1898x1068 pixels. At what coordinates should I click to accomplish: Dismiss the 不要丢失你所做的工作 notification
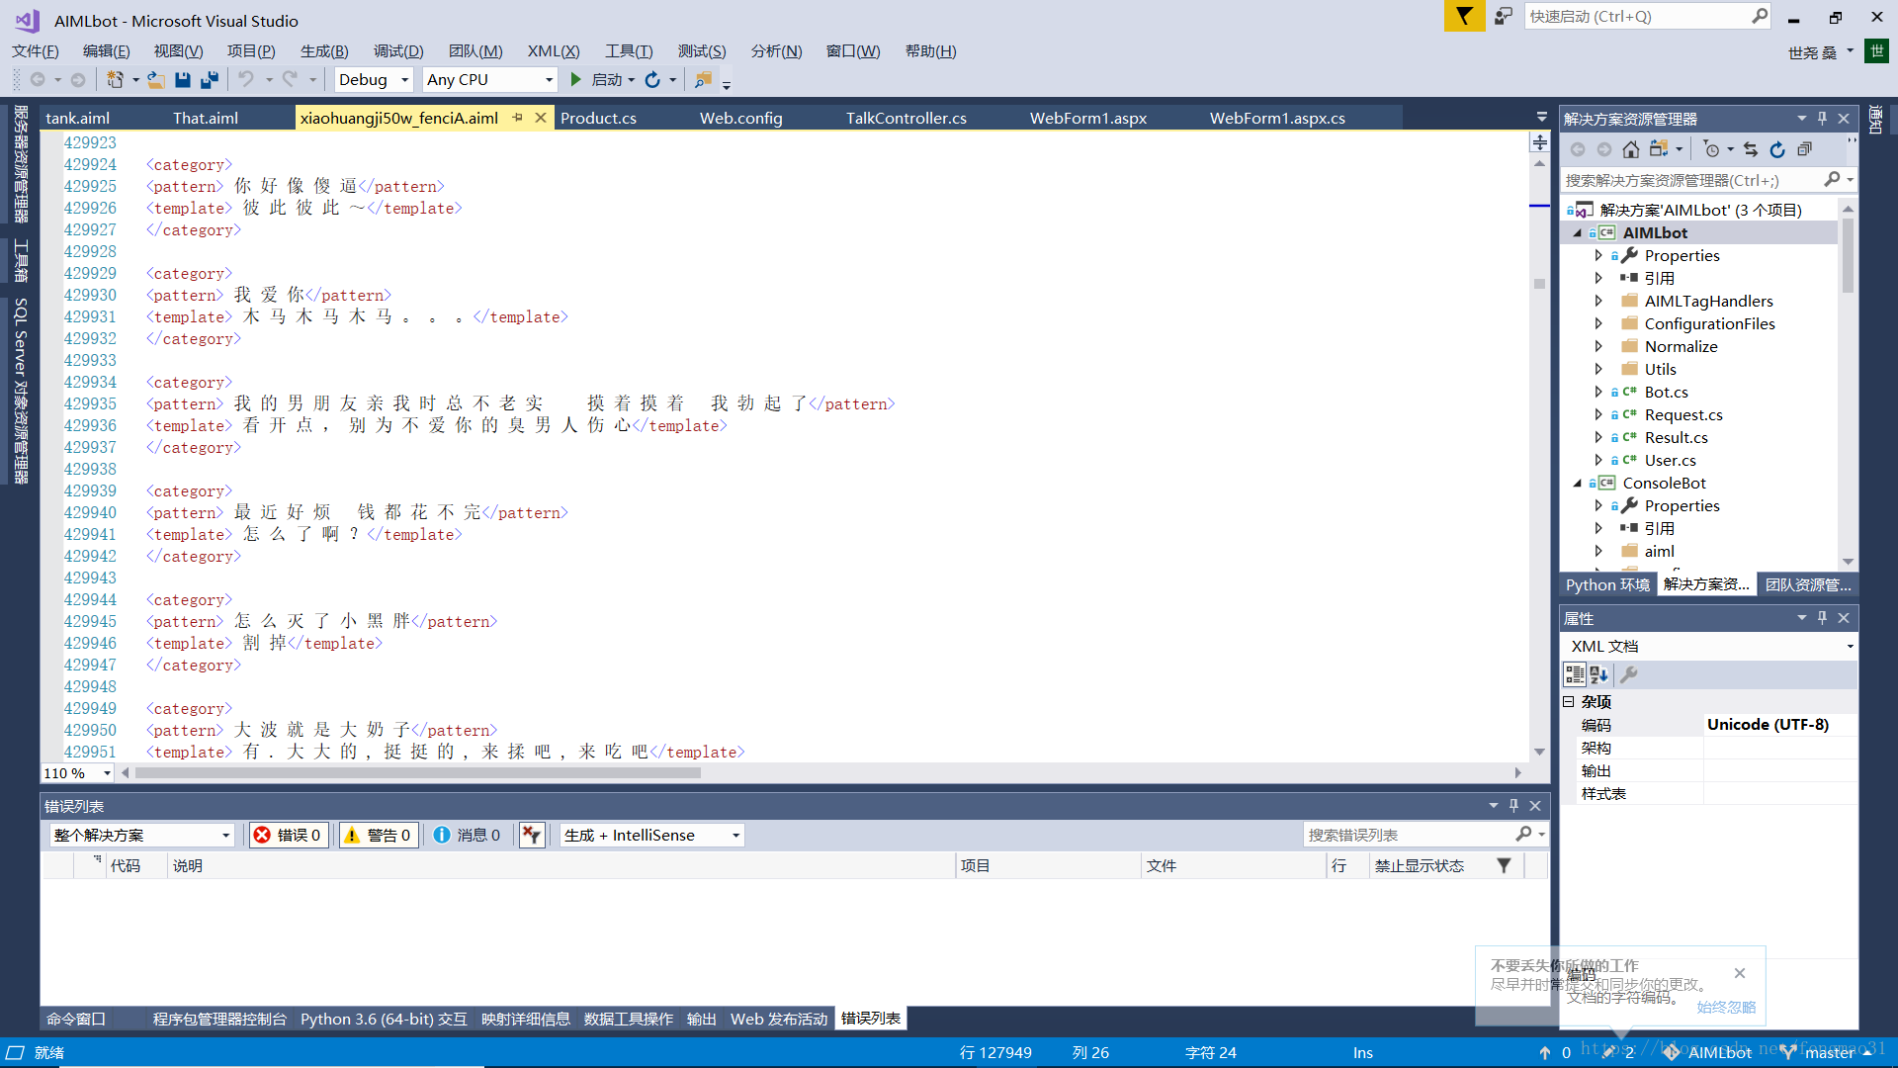(x=1740, y=974)
